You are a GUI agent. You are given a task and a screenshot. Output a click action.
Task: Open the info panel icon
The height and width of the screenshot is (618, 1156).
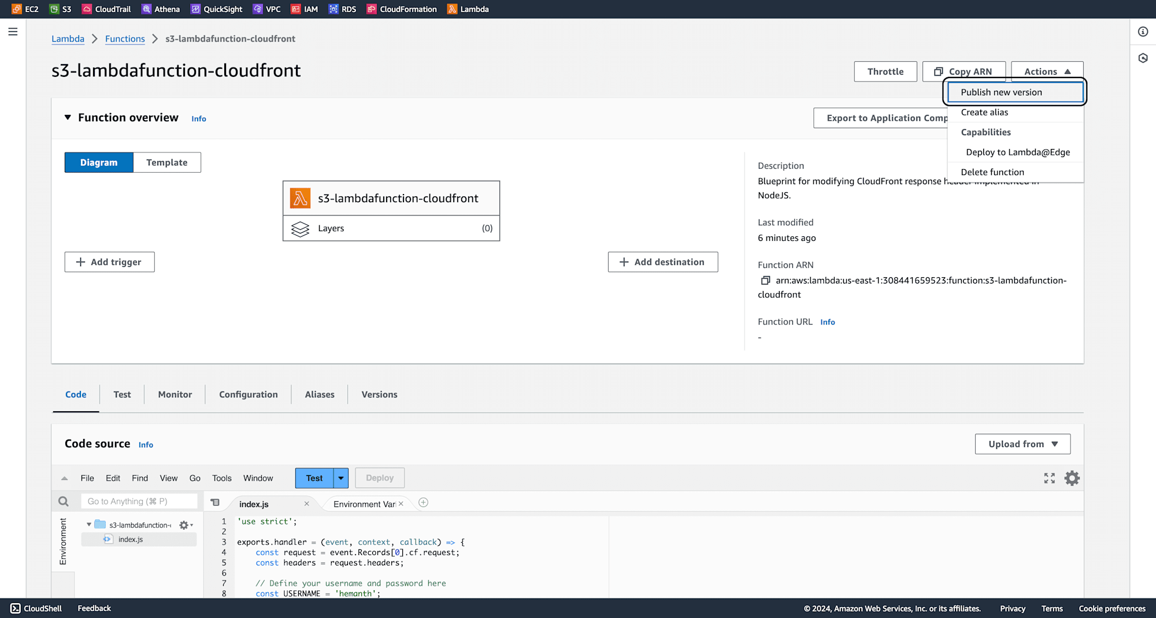tap(1143, 32)
